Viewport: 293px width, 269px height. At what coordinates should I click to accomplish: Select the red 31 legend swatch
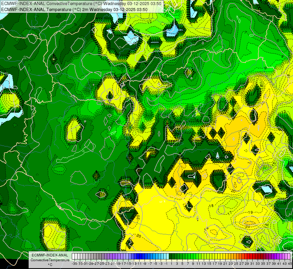pos(251,256)
